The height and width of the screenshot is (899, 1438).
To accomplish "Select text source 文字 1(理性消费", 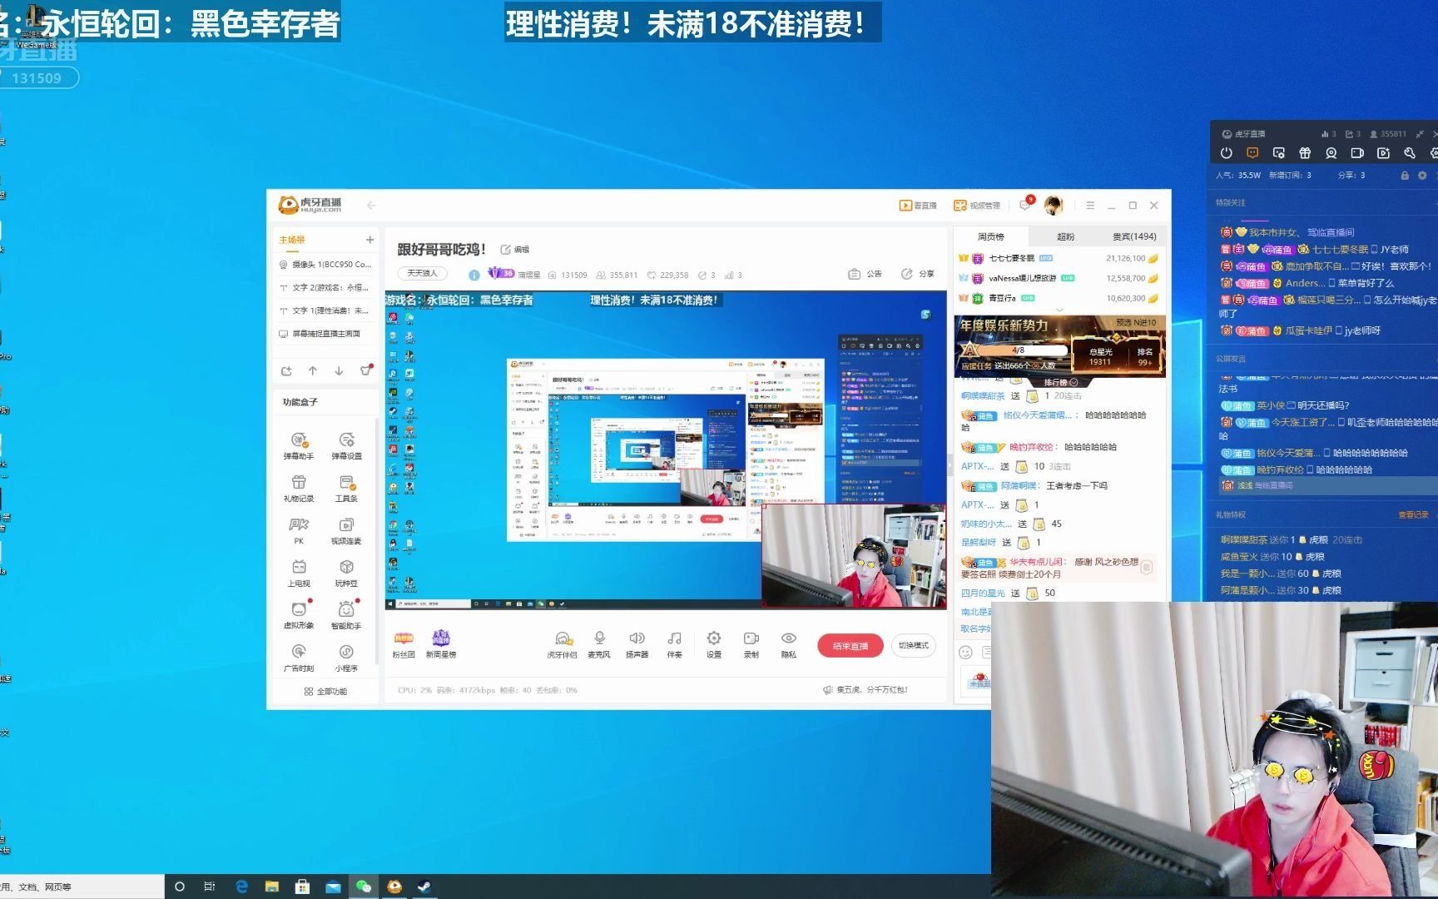I will pos(325,310).
